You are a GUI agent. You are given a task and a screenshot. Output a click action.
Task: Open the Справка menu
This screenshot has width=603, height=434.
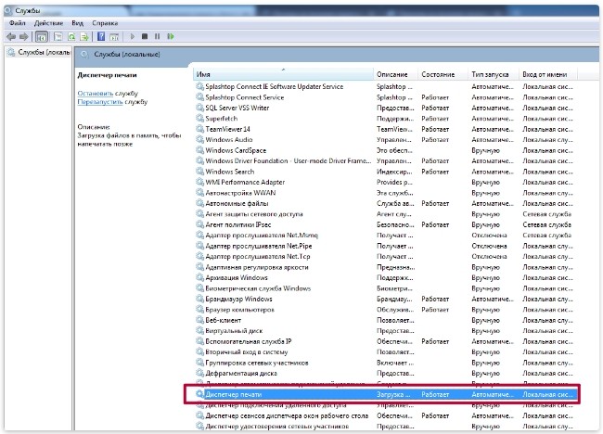pyautogui.click(x=105, y=23)
